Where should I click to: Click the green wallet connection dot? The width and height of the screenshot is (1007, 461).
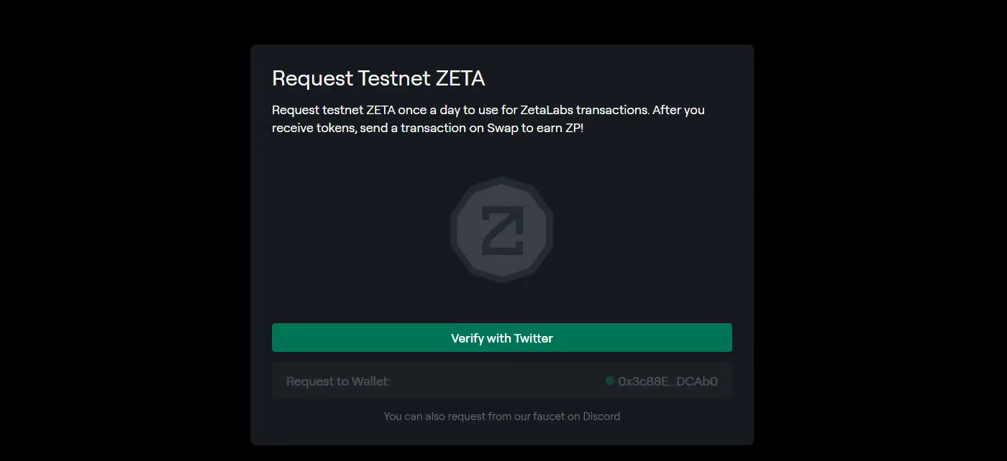click(610, 381)
